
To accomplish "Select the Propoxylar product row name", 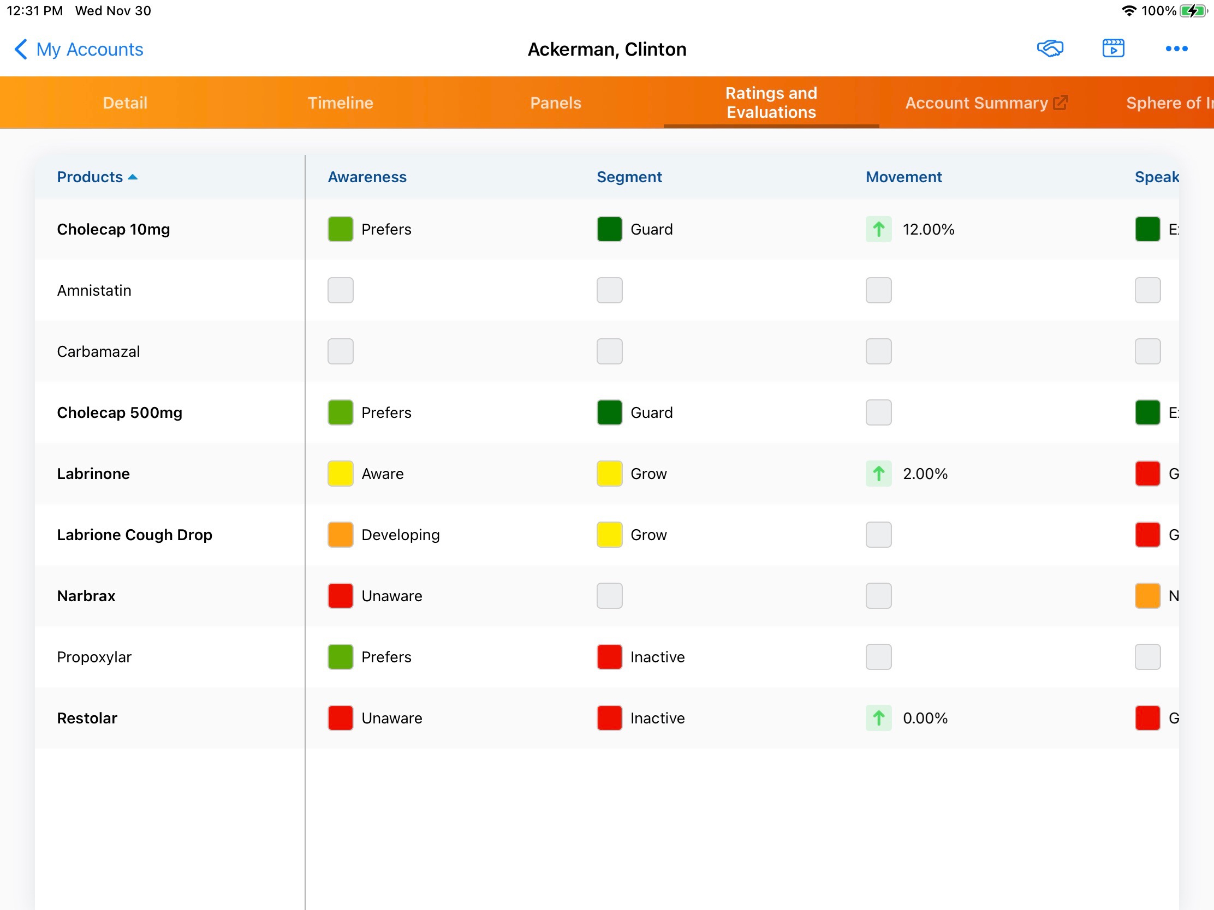I will click(x=94, y=657).
